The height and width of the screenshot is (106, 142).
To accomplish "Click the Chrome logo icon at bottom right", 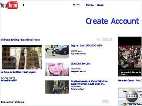I will pos(125,104).
